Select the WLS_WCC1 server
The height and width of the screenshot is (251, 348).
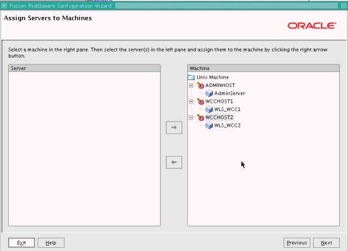227,109
